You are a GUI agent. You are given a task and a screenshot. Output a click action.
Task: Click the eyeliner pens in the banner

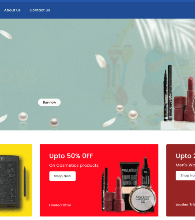[168, 93]
